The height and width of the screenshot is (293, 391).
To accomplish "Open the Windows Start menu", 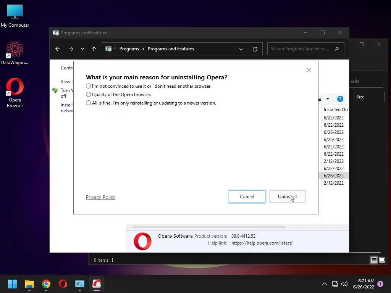I will pos(12,284).
